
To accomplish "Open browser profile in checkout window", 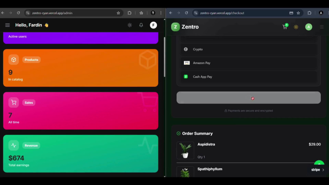I will tap(321, 13).
